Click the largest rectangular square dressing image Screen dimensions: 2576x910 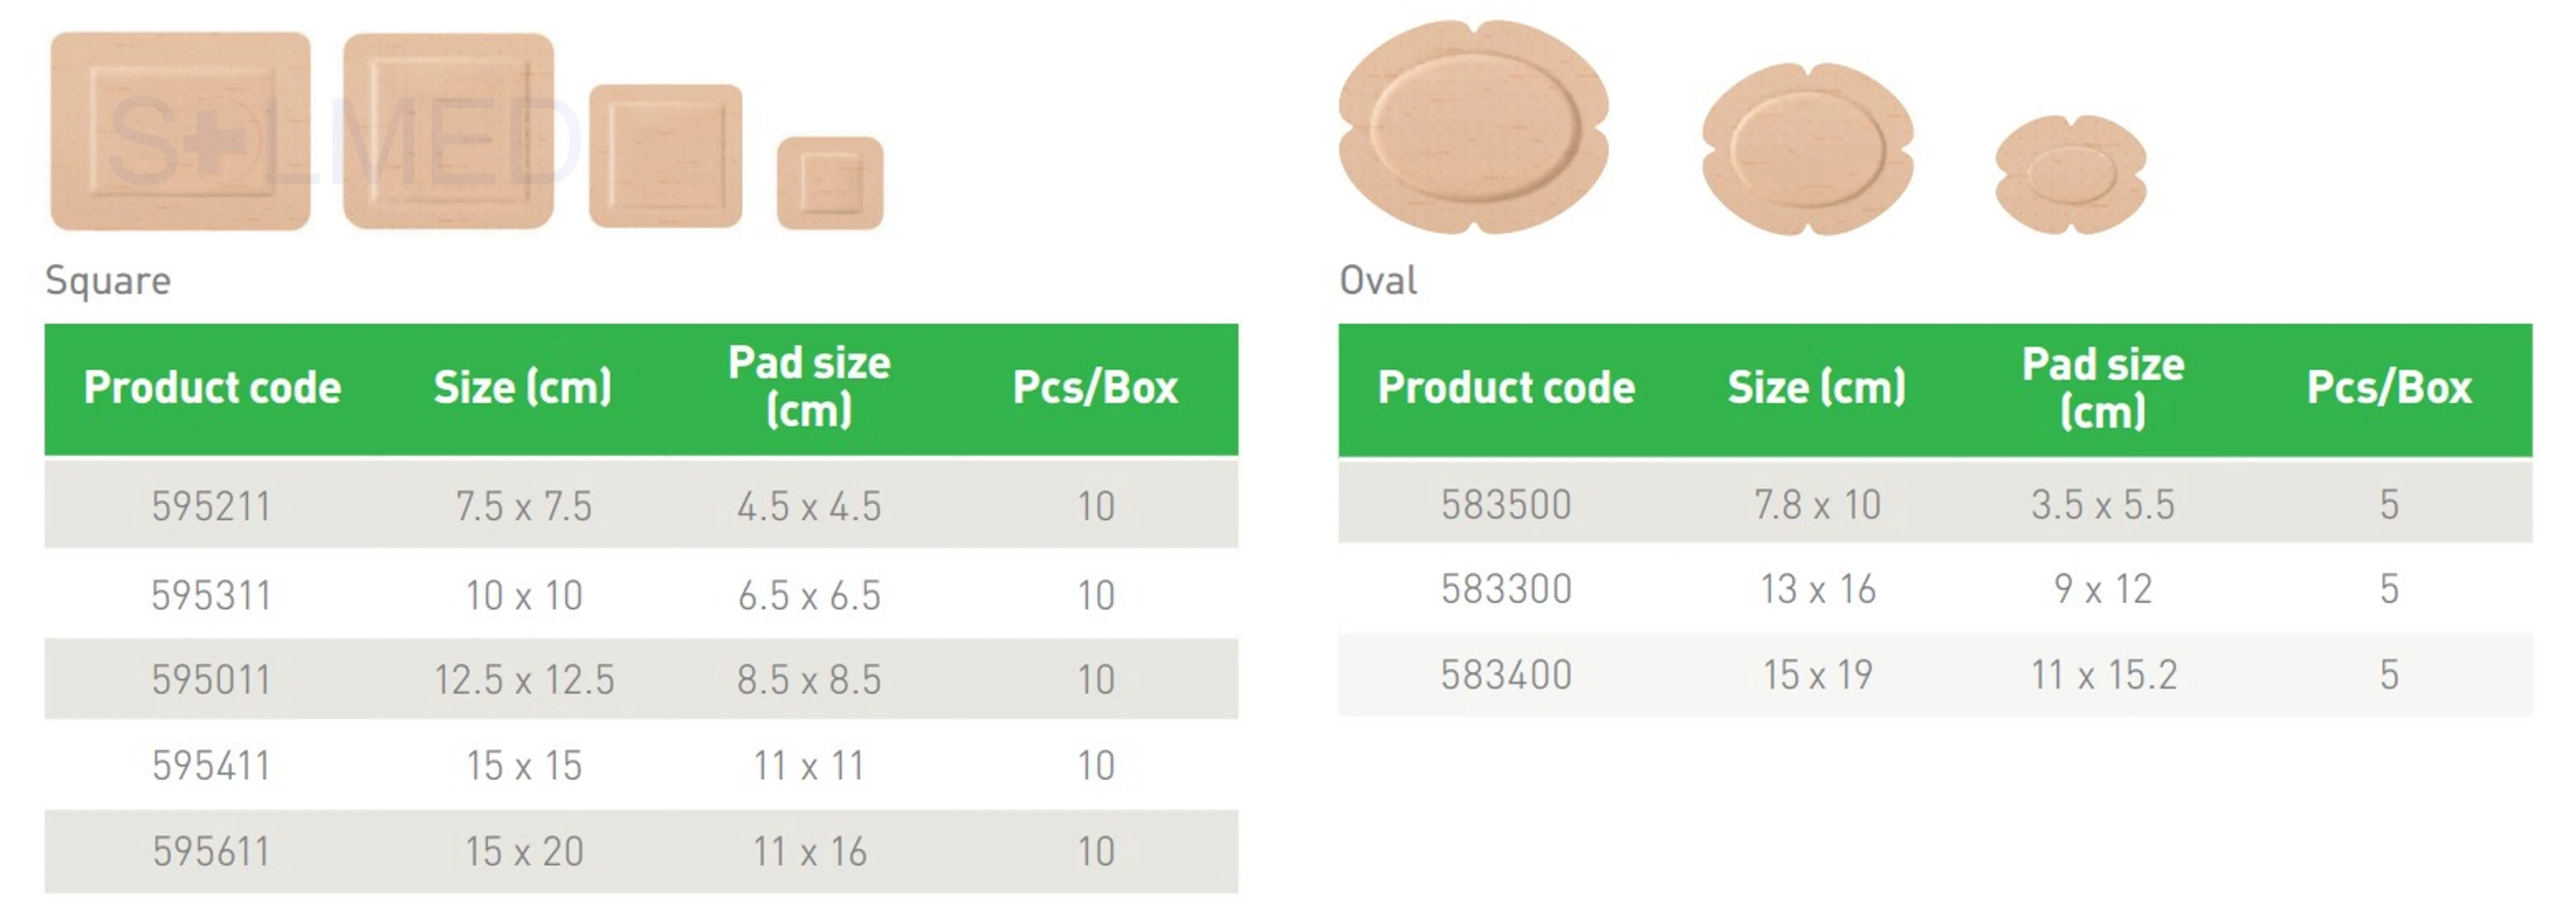point(180,131)
